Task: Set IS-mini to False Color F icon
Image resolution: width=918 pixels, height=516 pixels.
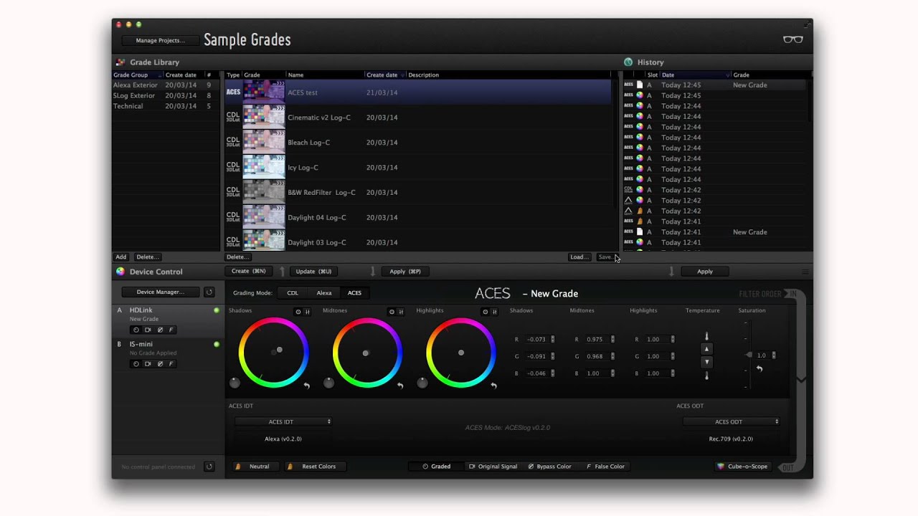Action: click(171, 363)
